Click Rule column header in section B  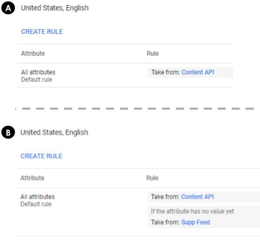click(x=152, y=178)
